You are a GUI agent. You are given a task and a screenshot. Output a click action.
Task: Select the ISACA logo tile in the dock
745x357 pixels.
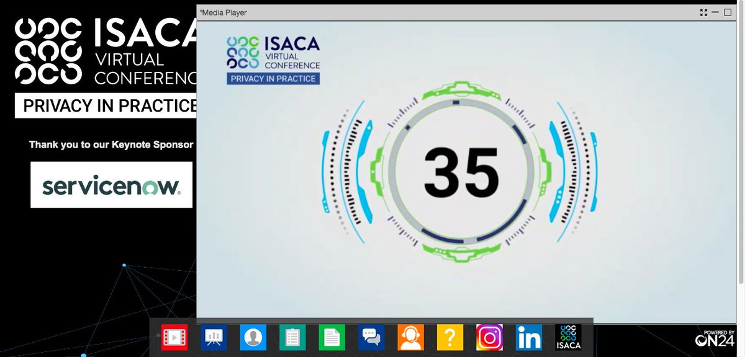[567, 337]
